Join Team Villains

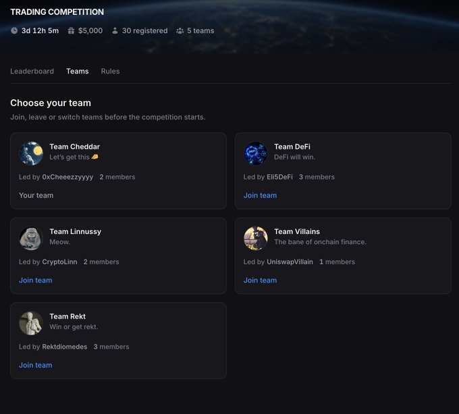tap(260, 280)
